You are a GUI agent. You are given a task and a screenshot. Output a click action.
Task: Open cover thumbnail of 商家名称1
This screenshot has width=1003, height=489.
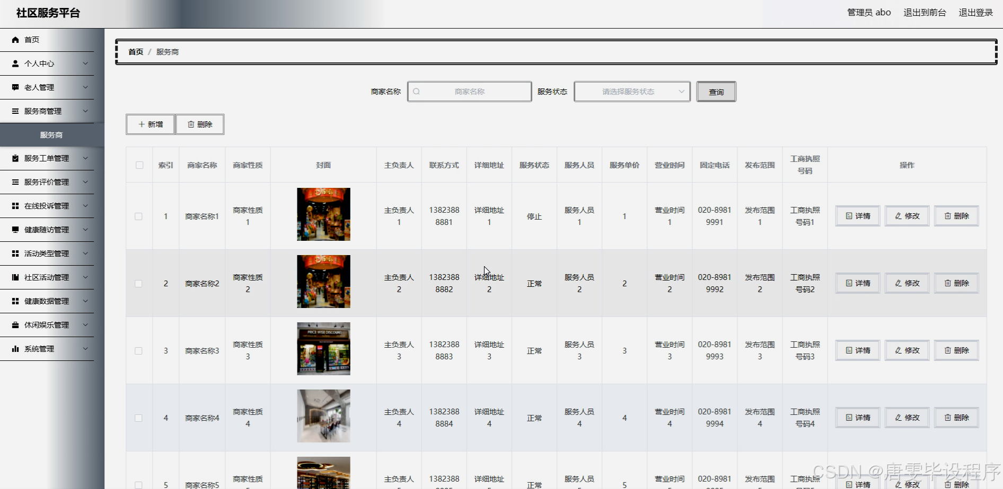(323, 214)
